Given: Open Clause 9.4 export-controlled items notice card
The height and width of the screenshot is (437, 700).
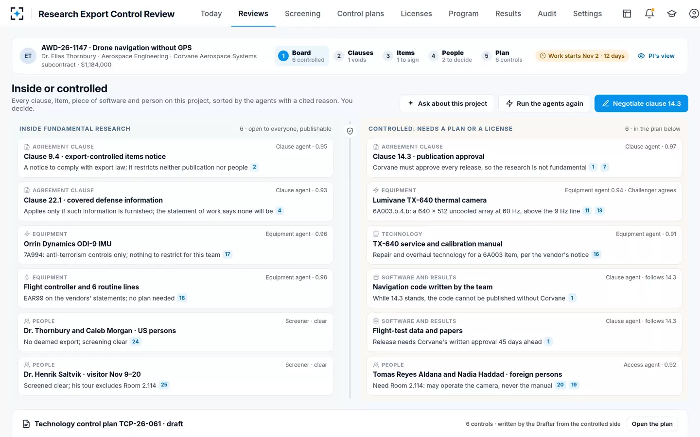Looking at the screenshot, I should coord(175,158).
